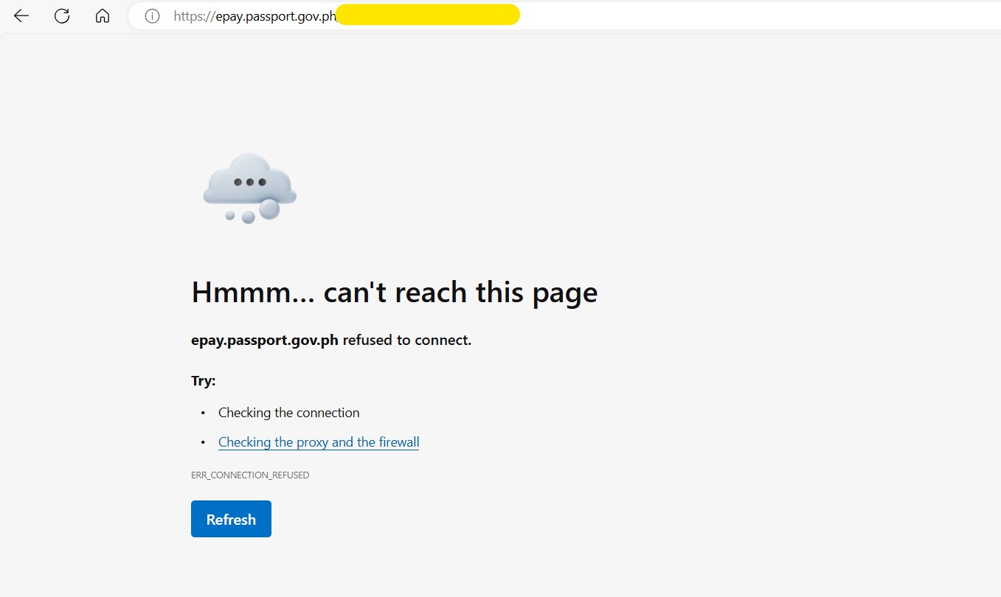Click the epay.passport.gov.ph URL in address bar
This screenshot has height=597, width=1001.
tap(254, 16)
